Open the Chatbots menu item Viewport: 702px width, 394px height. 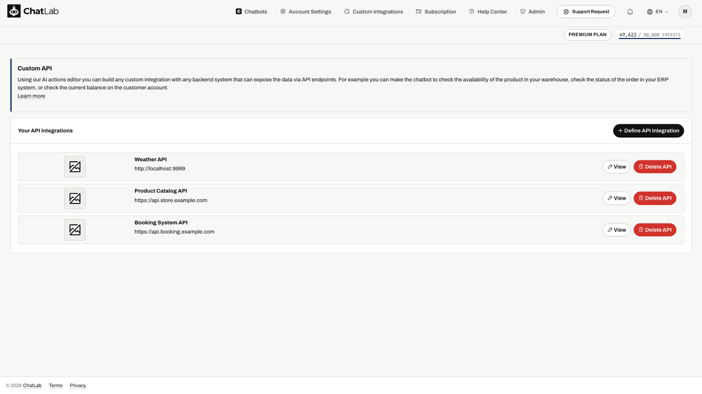pyautogui.click(x=252, y=12)
